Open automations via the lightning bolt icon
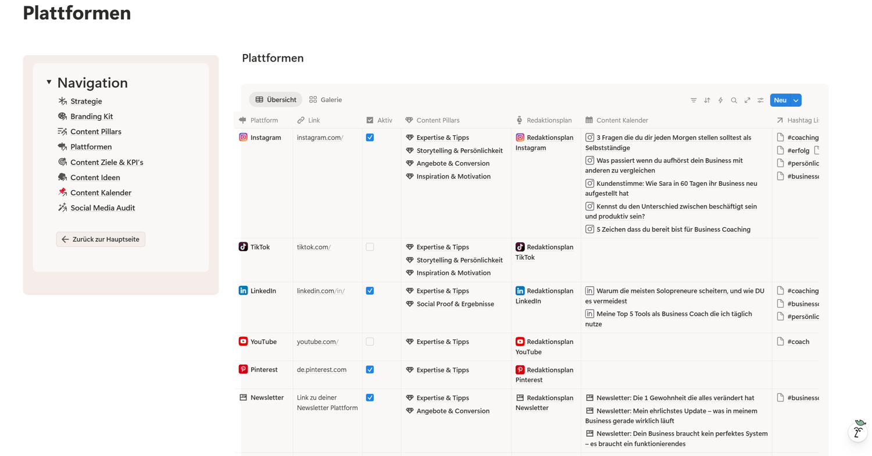The width and height of the screenshot is (872, 456). coord(720,100)
